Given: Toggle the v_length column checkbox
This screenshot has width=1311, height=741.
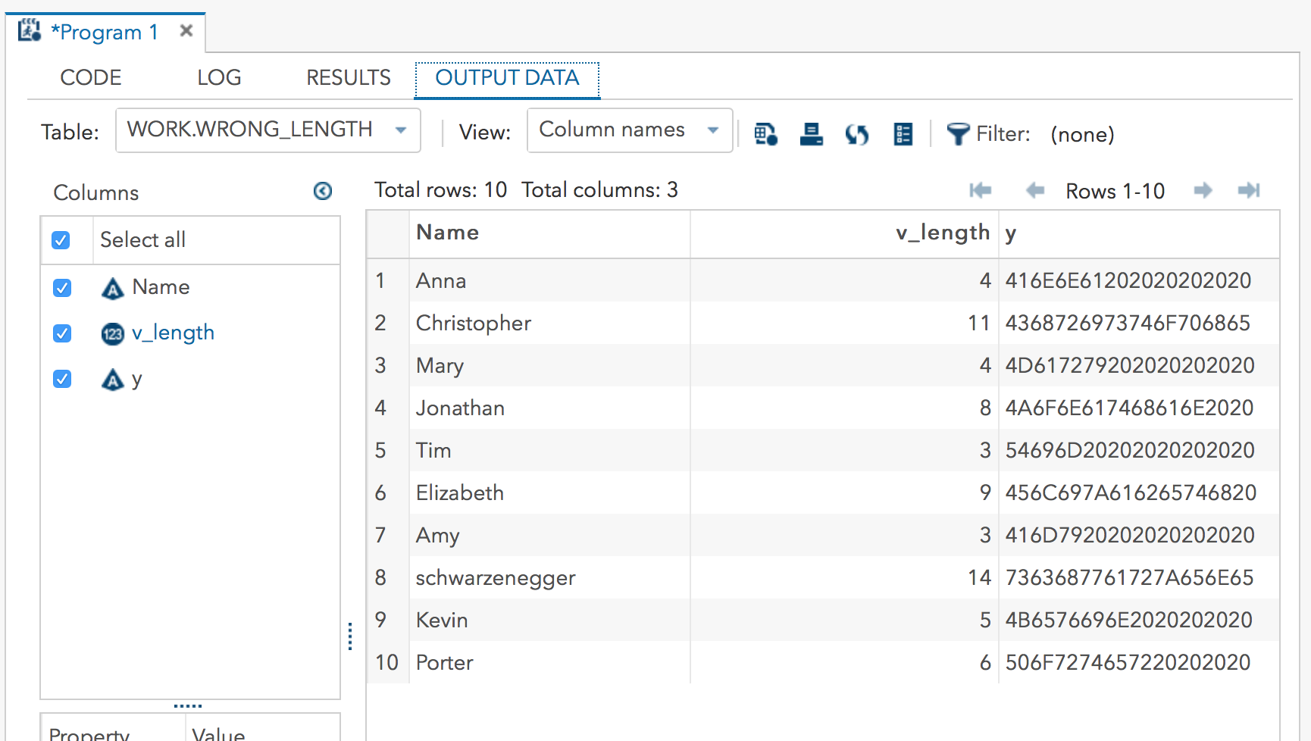Looking at the screenshot, I should pyautogui.click(x=62, y=333).
